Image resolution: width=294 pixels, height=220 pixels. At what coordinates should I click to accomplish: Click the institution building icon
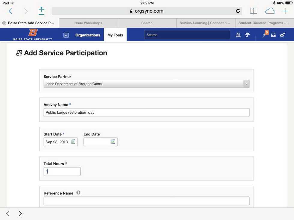point(238,35)
